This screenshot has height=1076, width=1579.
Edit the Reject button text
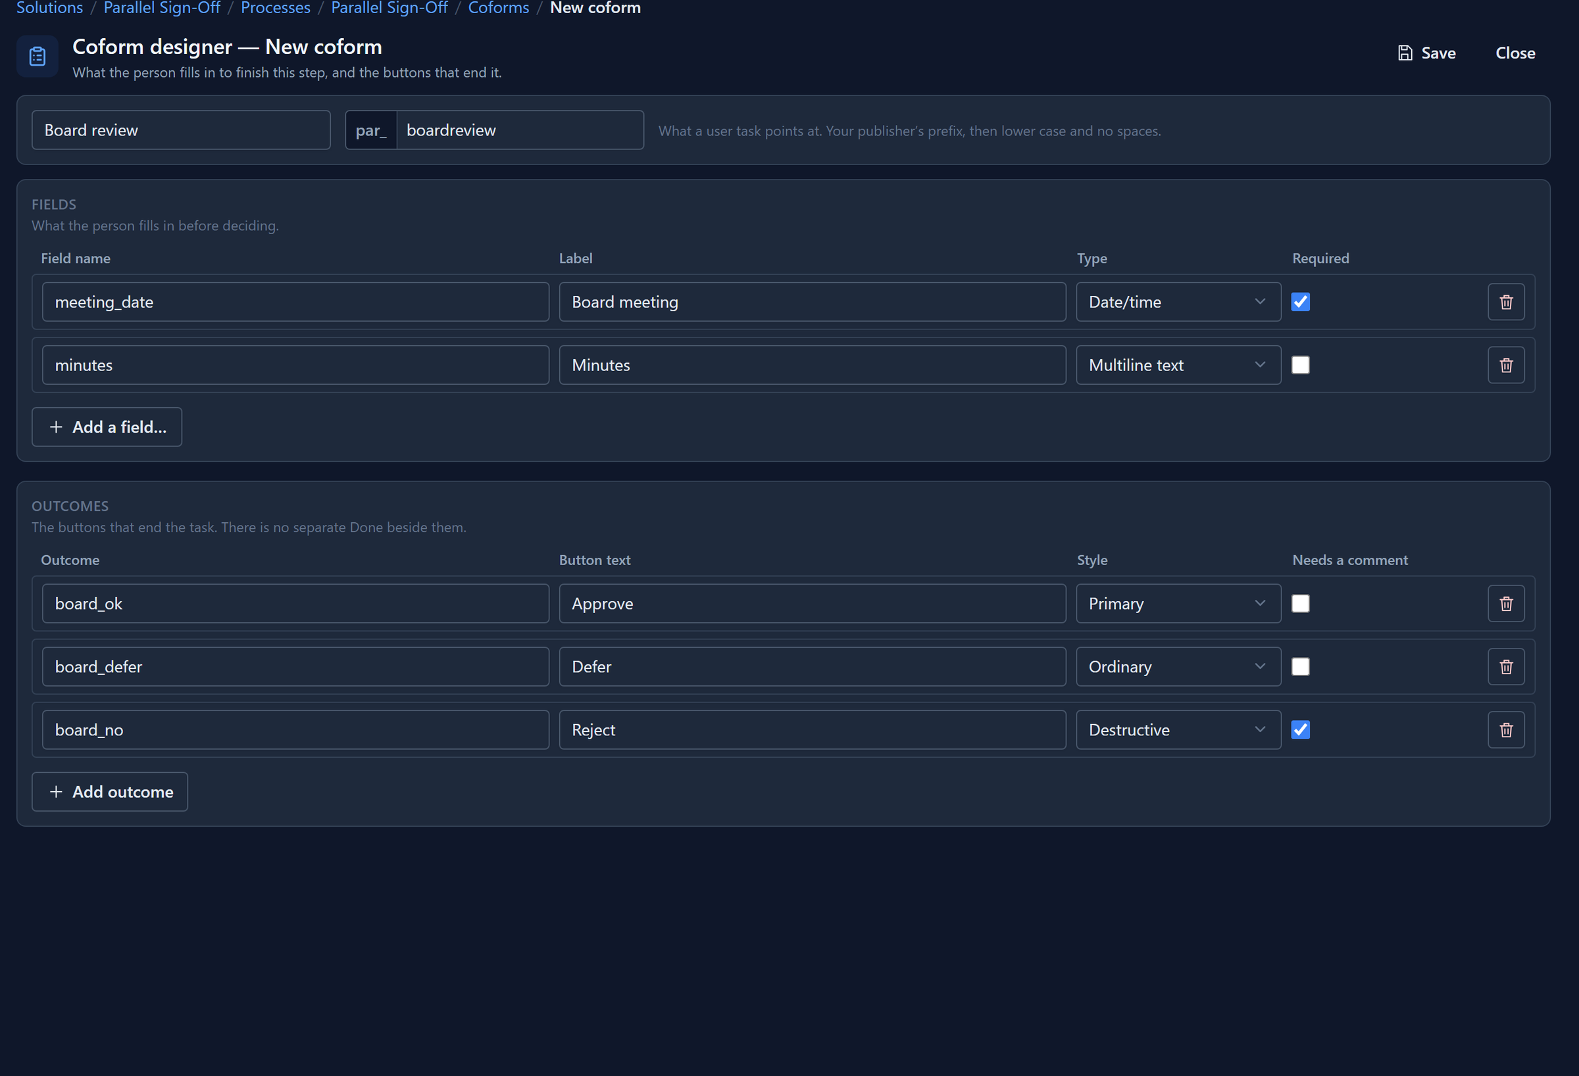pos(812,729)
